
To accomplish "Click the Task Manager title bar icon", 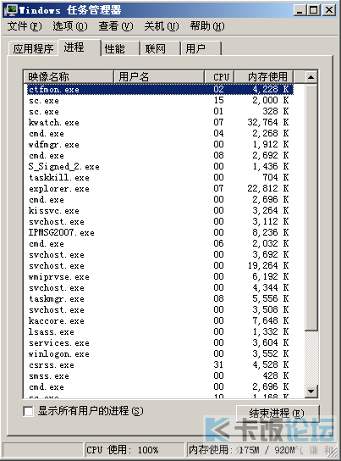I will (x=10, y=10).
